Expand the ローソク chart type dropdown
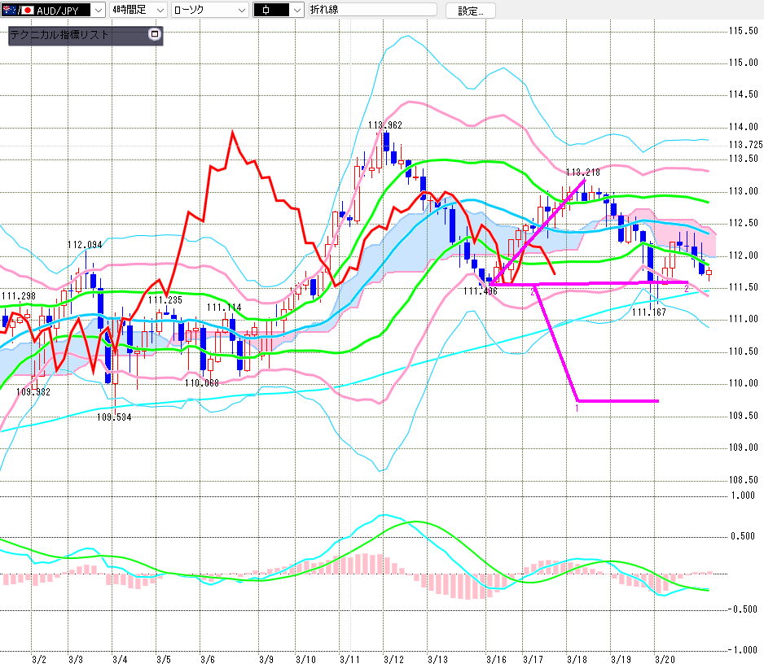This screenshot has height=668, width=764. click(241, 11)
